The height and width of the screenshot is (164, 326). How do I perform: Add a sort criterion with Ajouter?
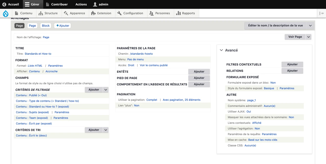click(x=94, y=130)
